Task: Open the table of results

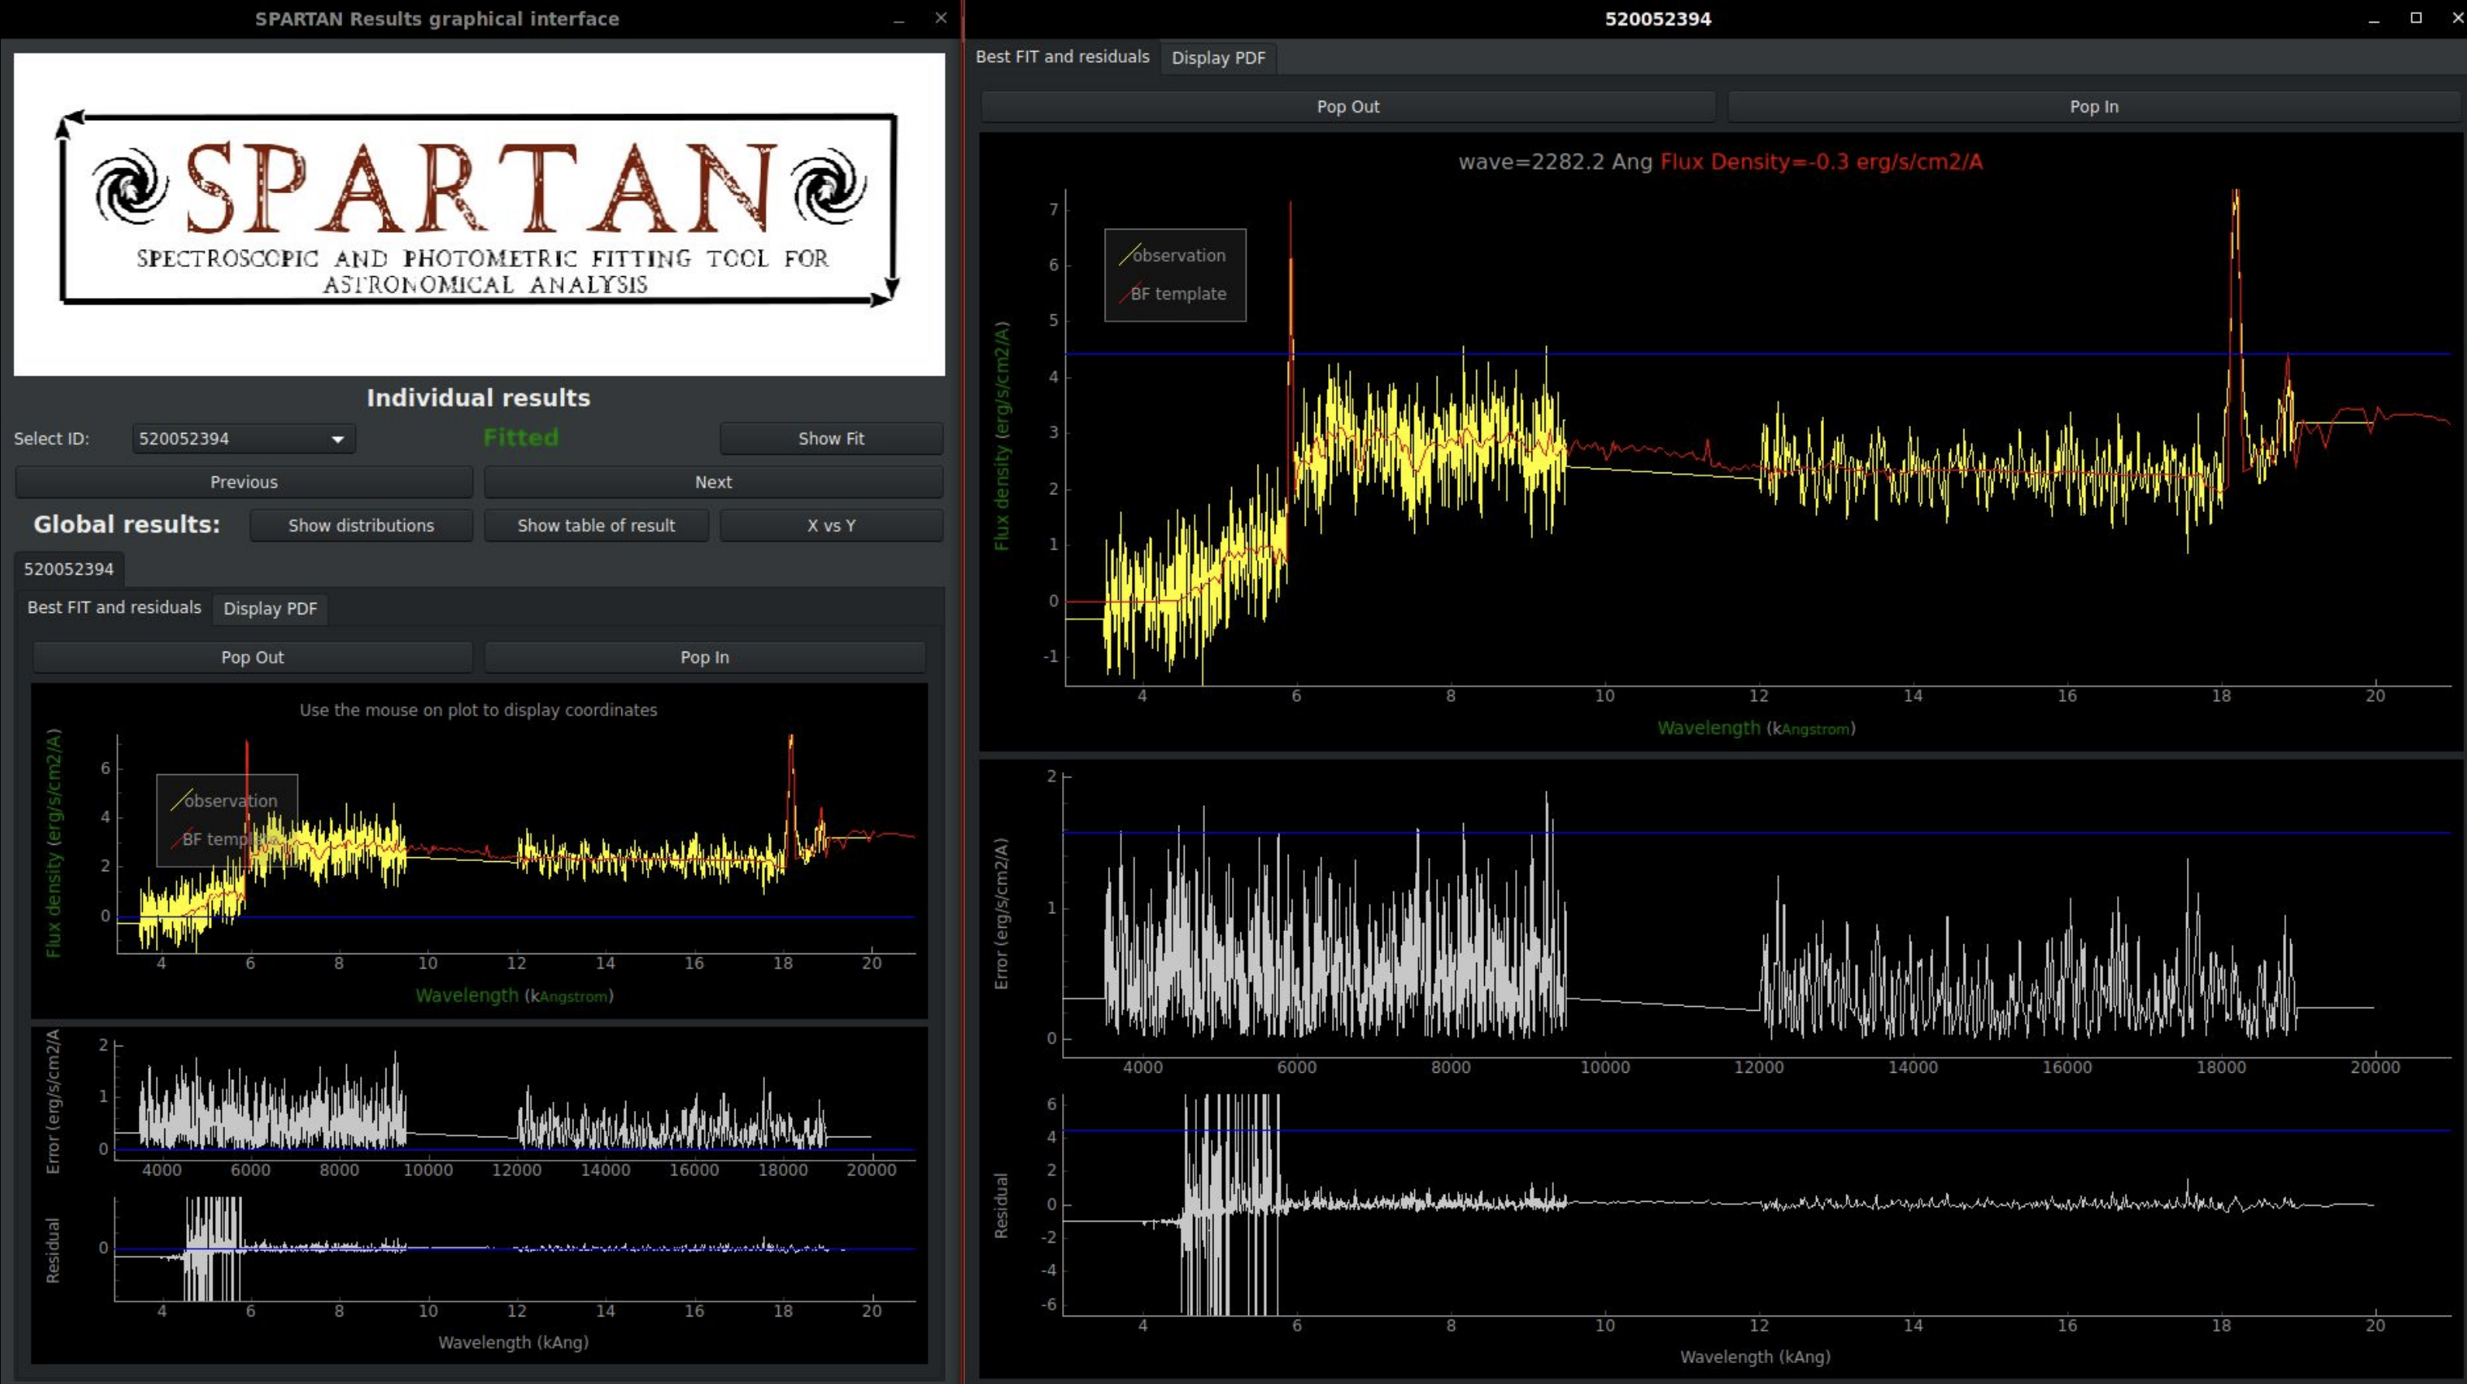Action: pyautogui.click(x=596, y=525)
